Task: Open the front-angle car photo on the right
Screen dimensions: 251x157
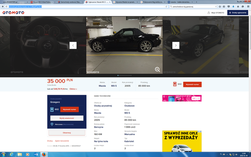Action: (201, 45)
